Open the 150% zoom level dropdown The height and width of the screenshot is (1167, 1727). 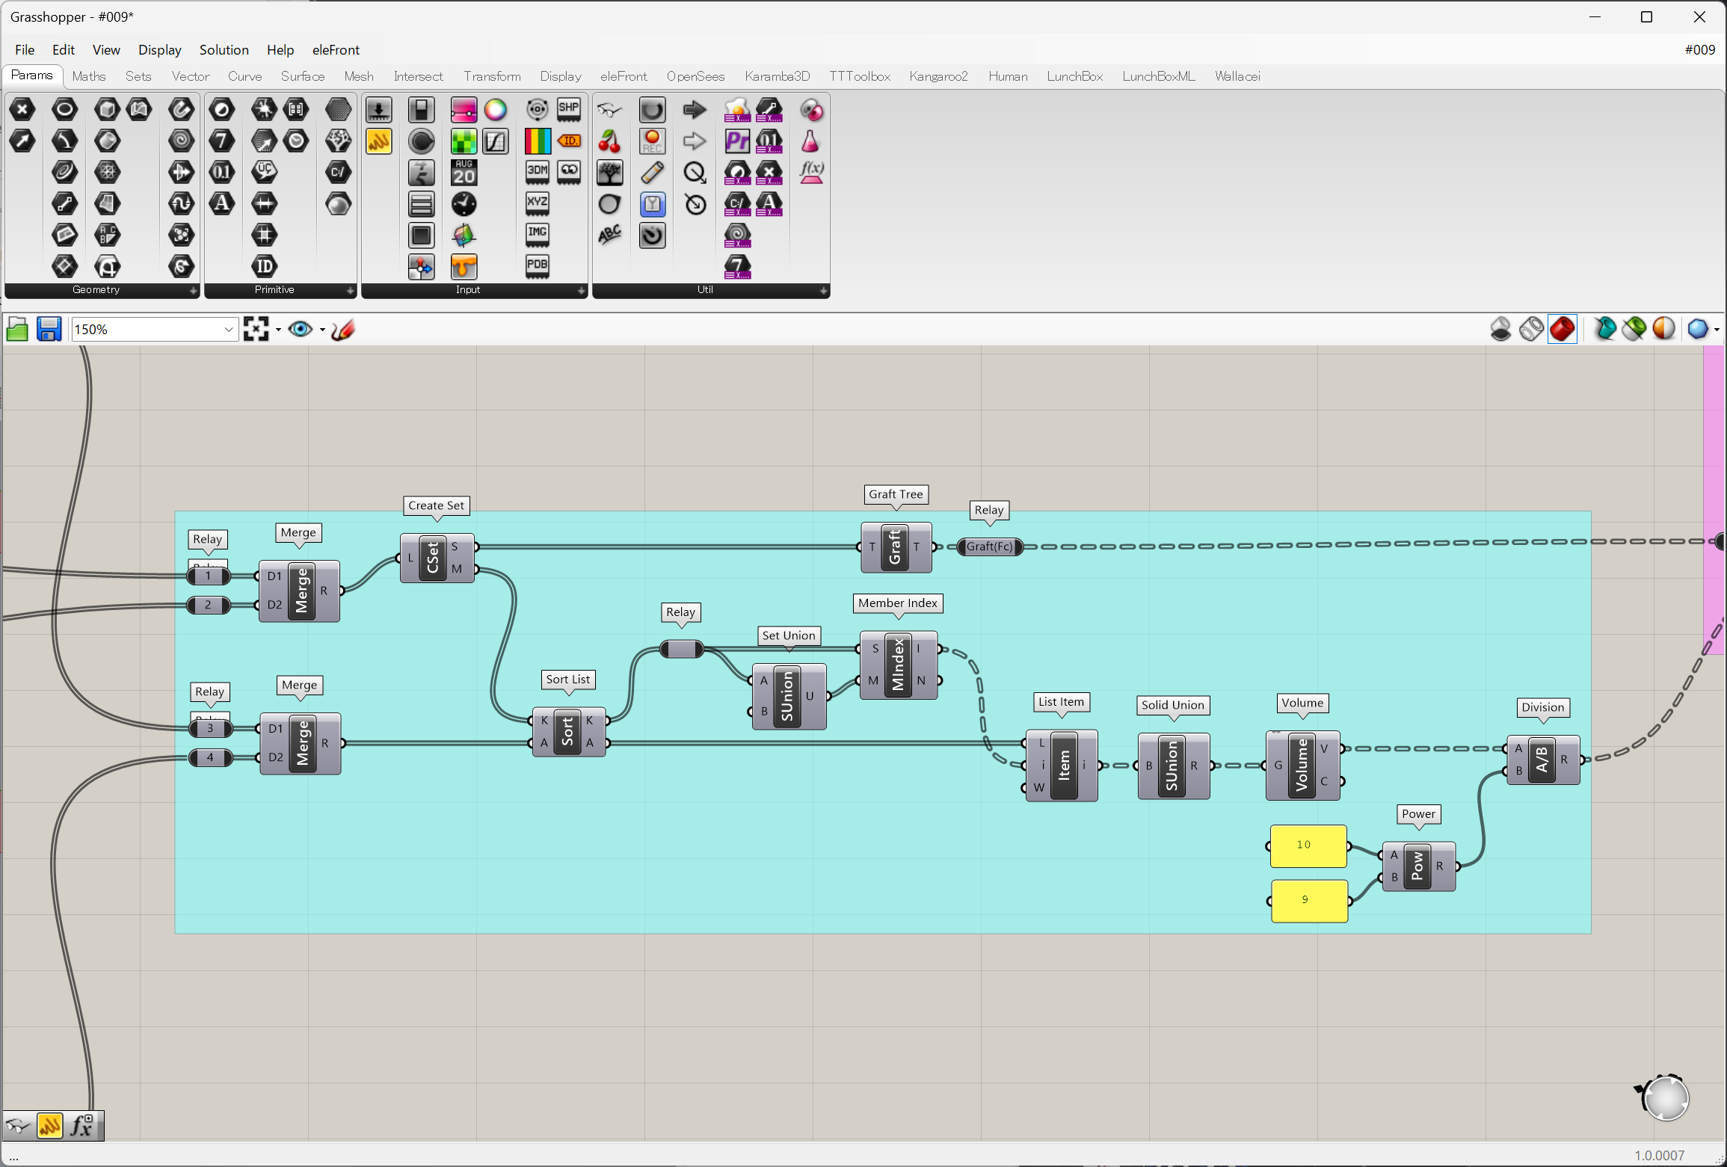pos(229,330)
